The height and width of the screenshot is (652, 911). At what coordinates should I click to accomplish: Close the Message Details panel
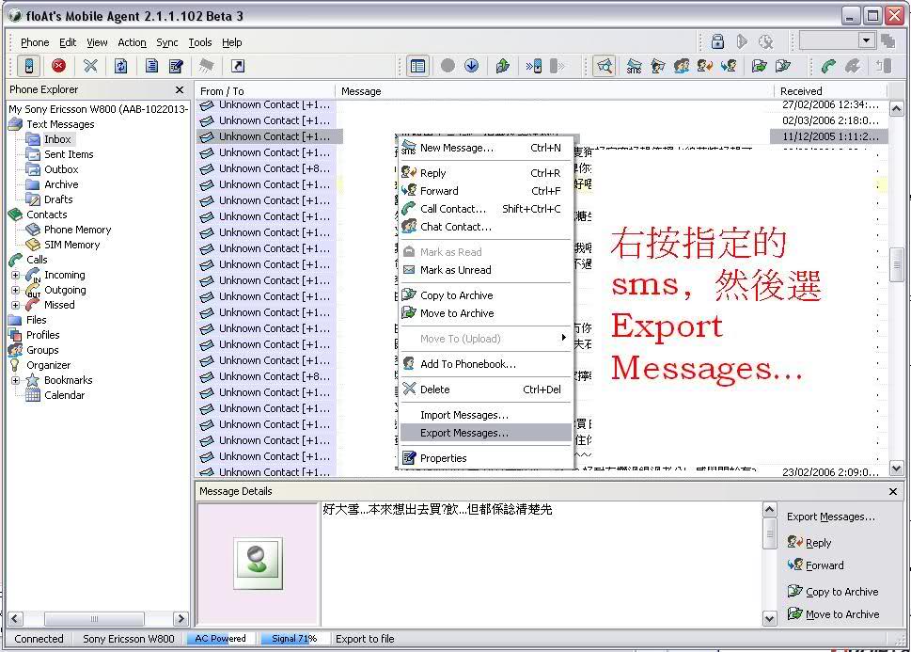pos(893,491)
